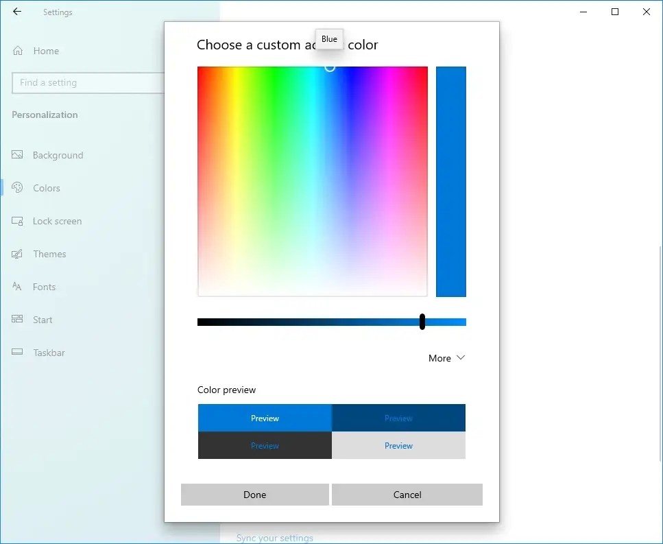Click the Start sidebar icon
Image resolution: width=663 pixels, height=544 pixels.
[x=16, y=320]
